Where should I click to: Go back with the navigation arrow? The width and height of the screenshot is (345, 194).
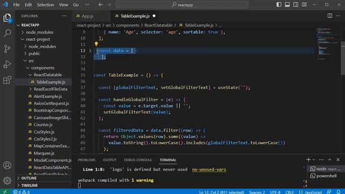tap(101, 5)
